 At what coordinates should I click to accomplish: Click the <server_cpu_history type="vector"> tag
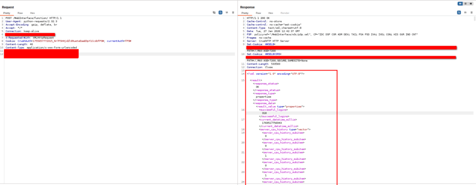pos(285,129)
